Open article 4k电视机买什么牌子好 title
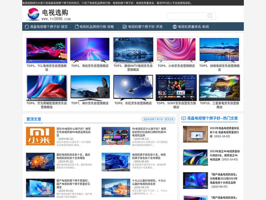Viewport: 266px width, 200px height. pyautogui.click(x=149, y=132)
